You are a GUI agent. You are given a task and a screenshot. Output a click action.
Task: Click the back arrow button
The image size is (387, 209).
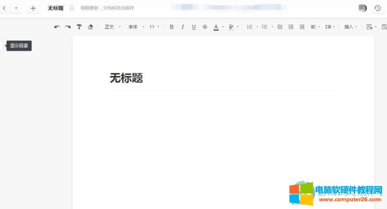pyautogui.click(x=4, y=8)
